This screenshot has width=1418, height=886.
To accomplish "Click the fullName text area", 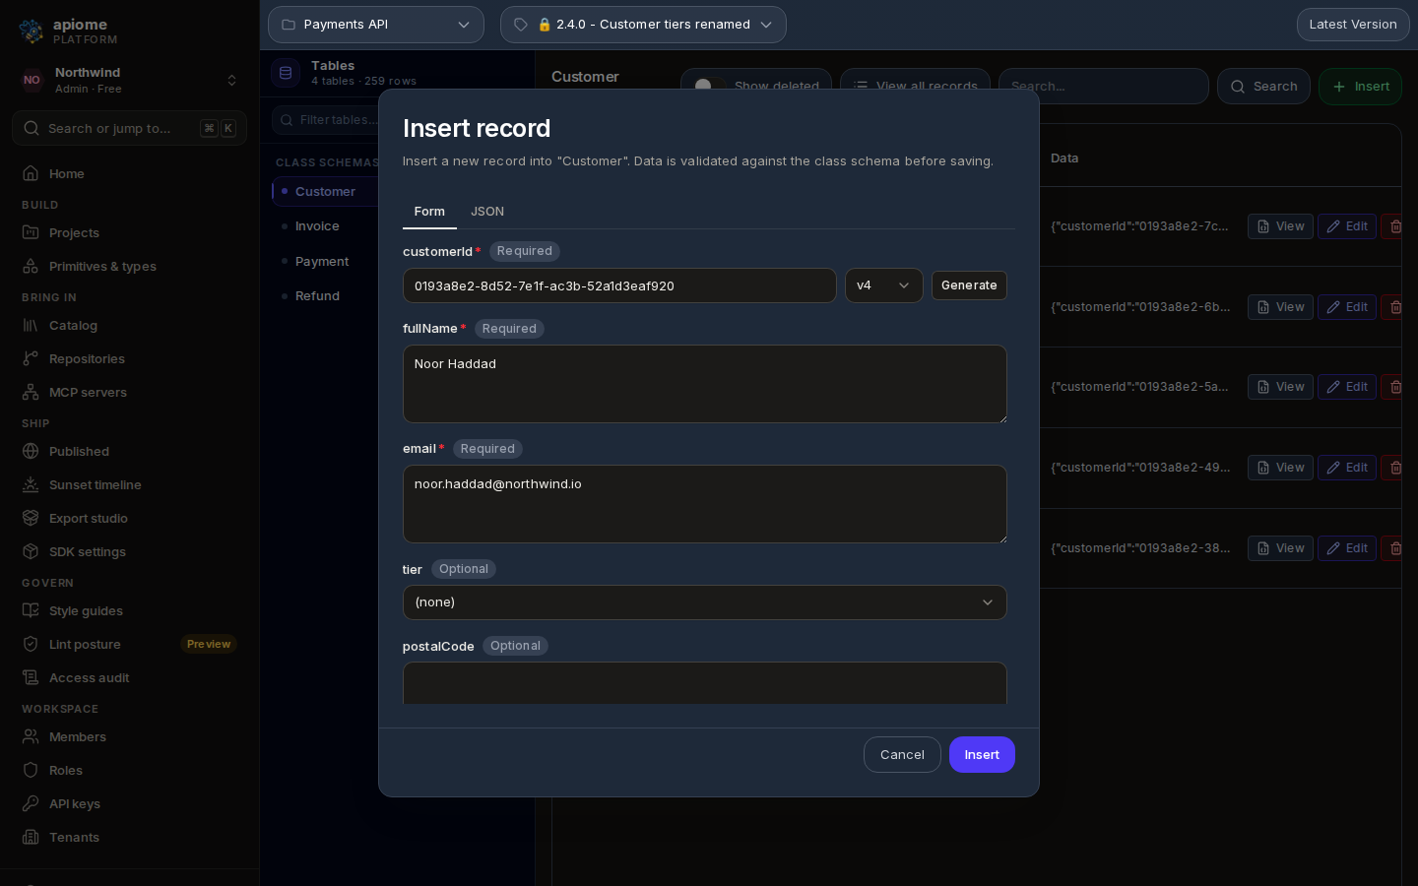I will click(705, 384).
